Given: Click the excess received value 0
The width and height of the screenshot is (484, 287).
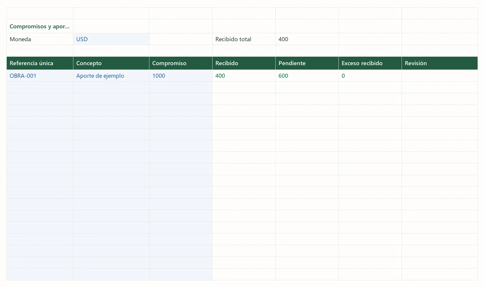Looking at the screenshot, I should [x=370, y=76].
